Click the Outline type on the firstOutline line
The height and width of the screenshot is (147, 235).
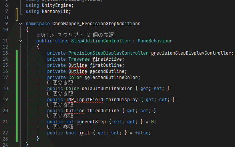[78, 65]
